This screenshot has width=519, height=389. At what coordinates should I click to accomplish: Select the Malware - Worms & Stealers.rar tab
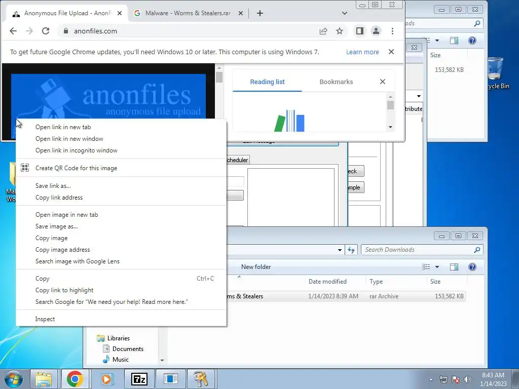[188, 13]
